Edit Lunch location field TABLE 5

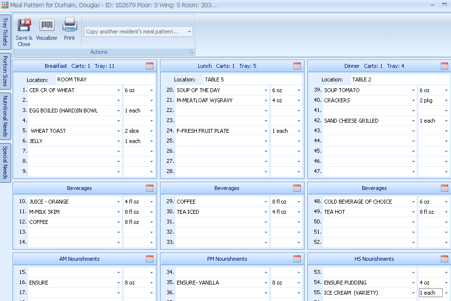point(253,79)
